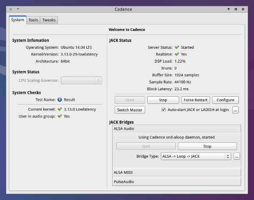The image size is (254, 200).
Task: Click the 3.13.0 Lowlatency check result
Action: (80, 109)
